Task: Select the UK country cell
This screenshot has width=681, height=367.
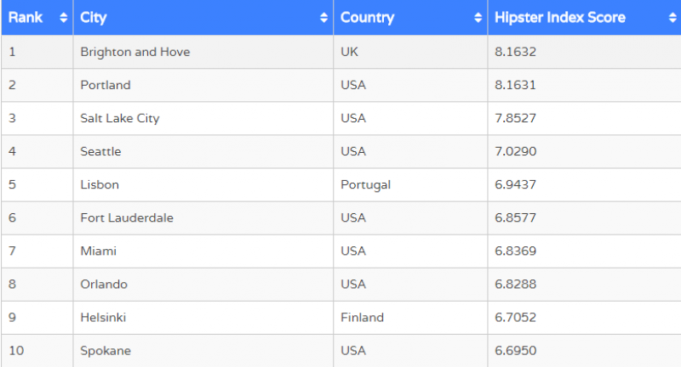Action: tap(349, 52)
